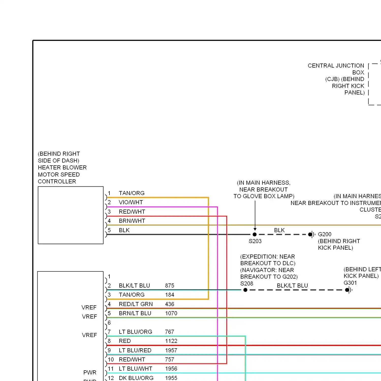Select the BRN/WHT wire label
The width and height of the screenshot is (381, 381).
[132, 221]
